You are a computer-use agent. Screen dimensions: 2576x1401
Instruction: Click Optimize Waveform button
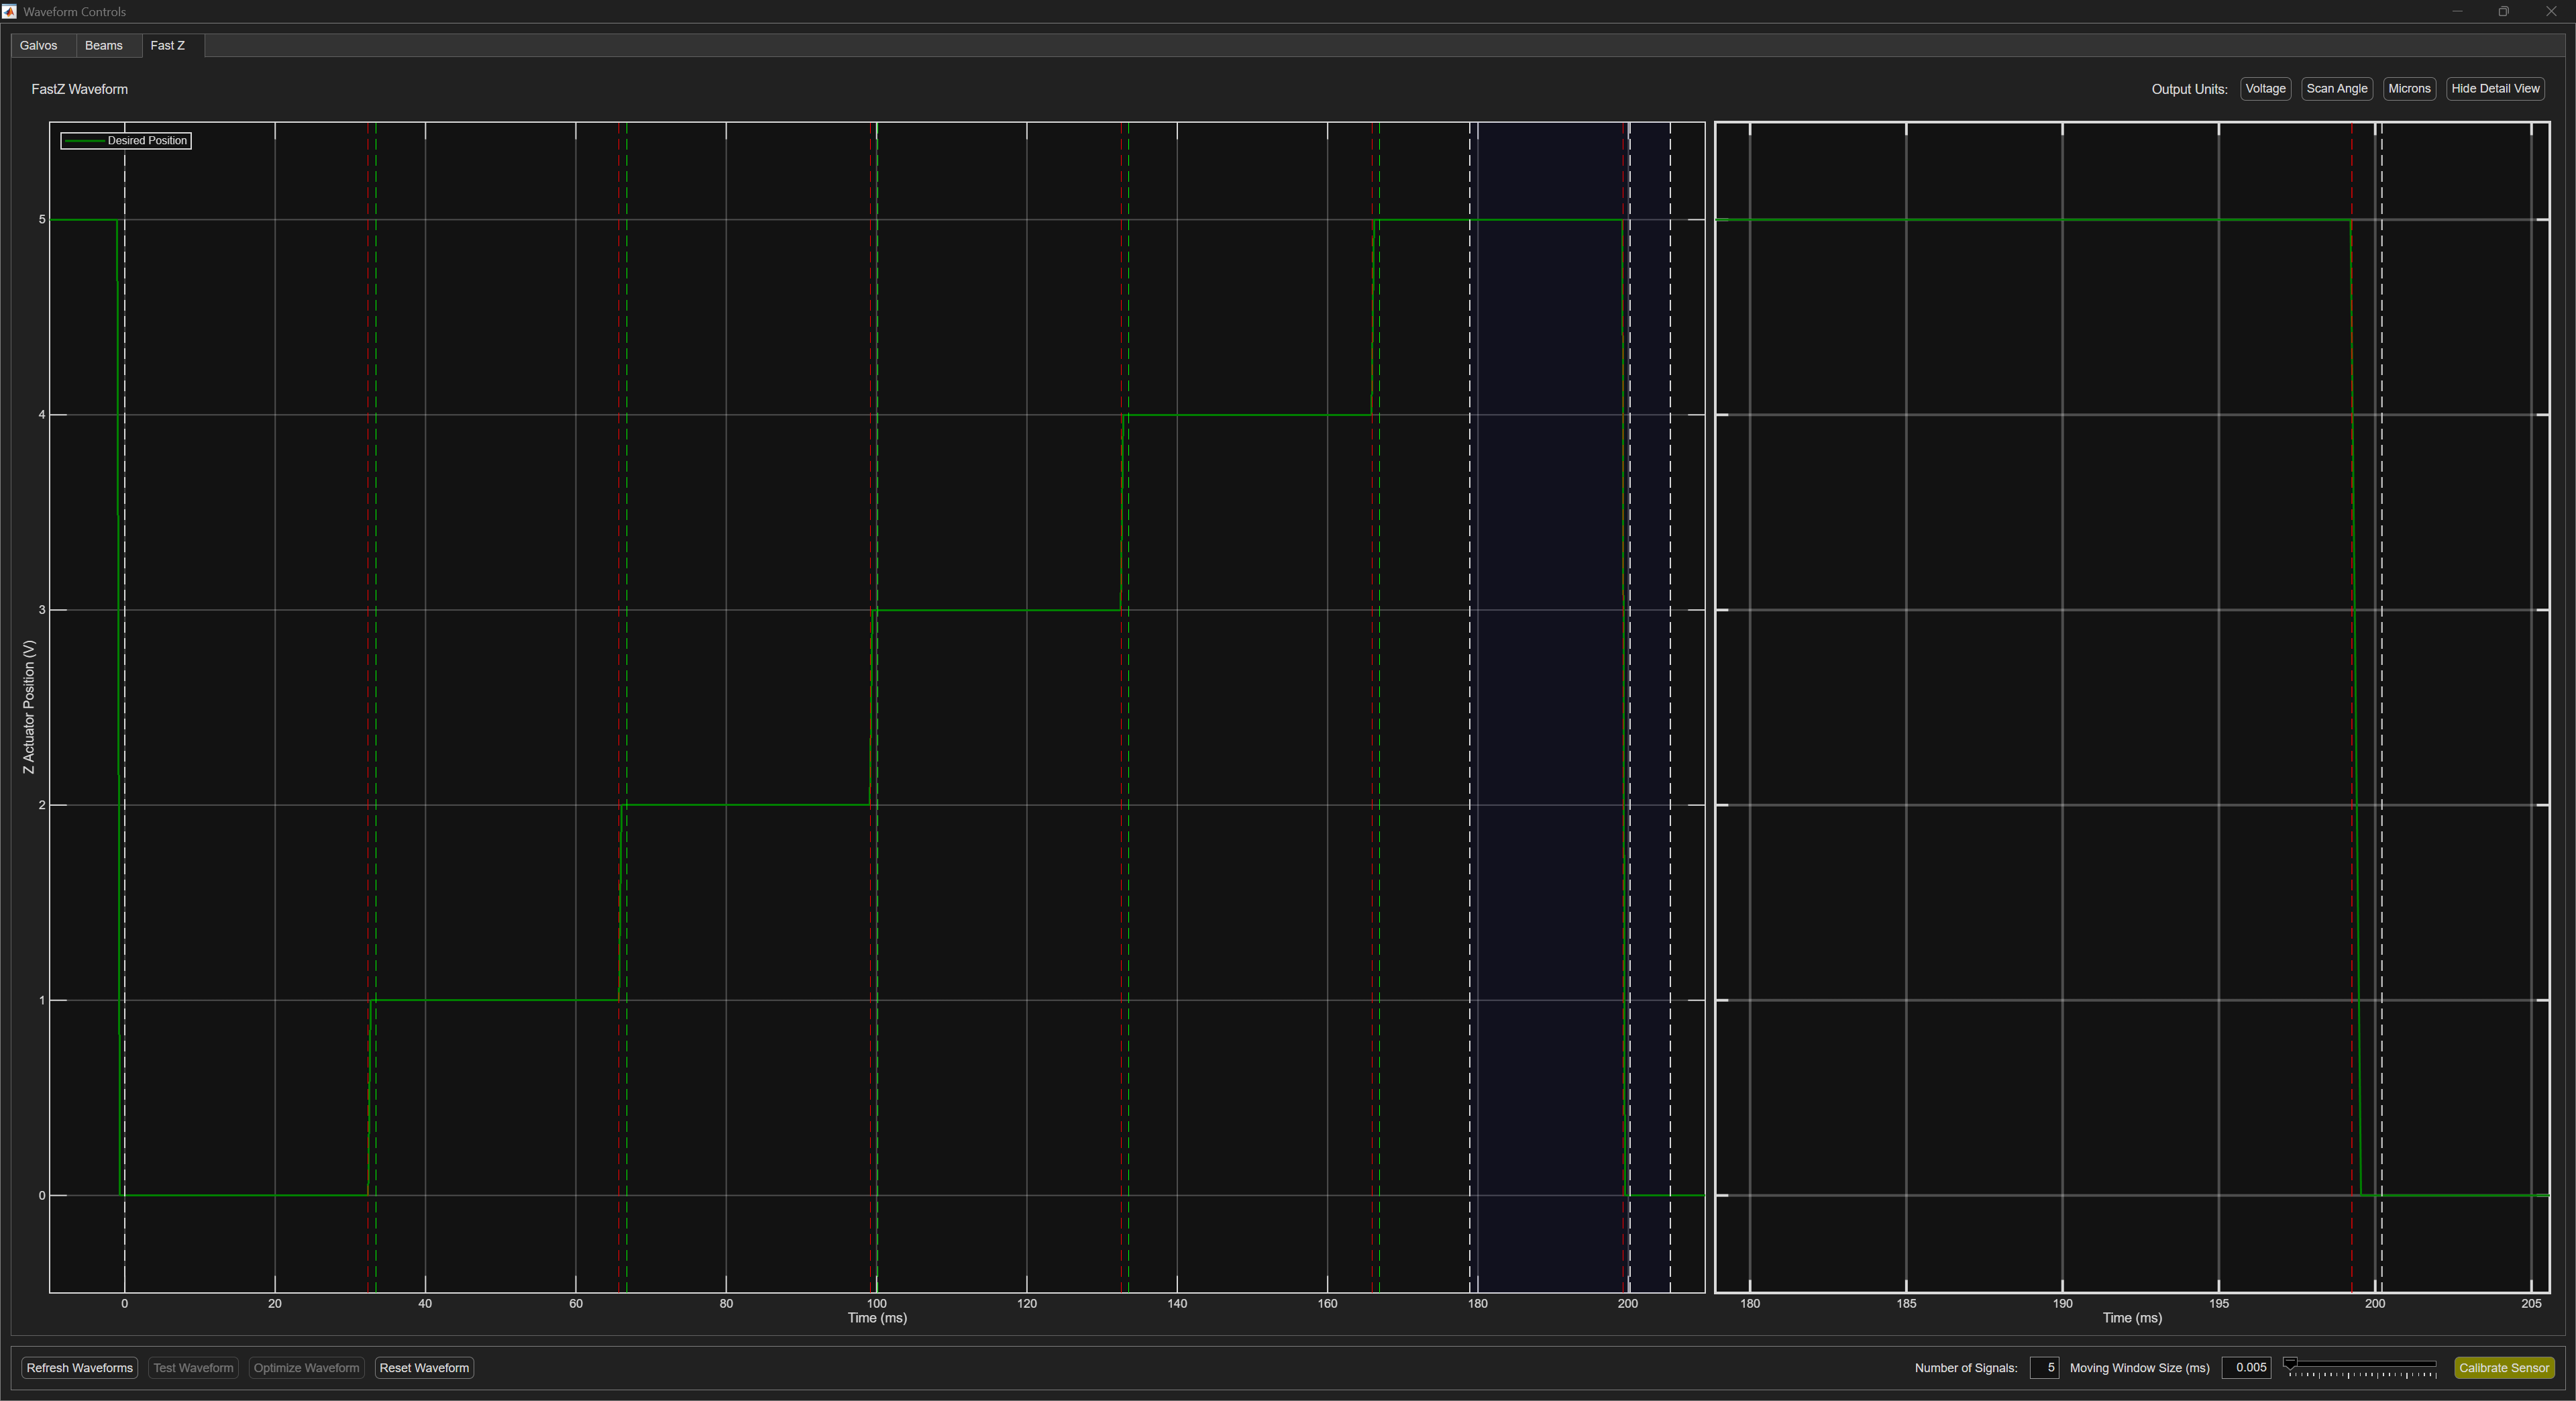tap(306, 1368)
